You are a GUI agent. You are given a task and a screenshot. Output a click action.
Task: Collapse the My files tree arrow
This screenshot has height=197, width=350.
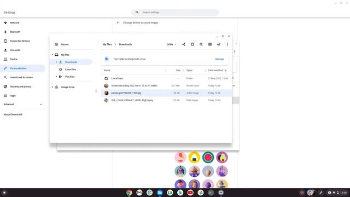[x=52, y=55]
